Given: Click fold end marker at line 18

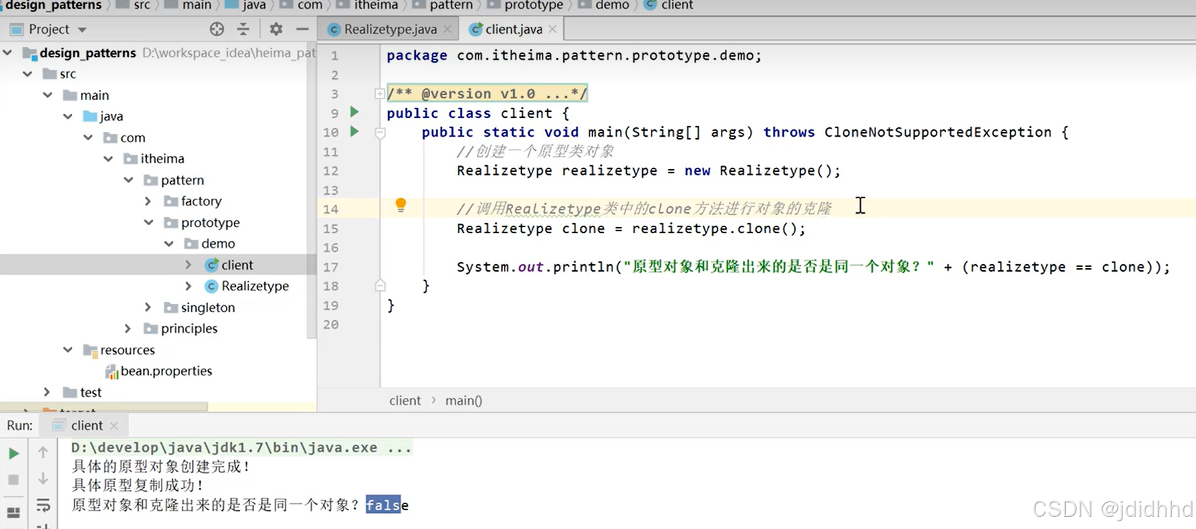Looking at the screenshot, I should (x=379, y=286).
